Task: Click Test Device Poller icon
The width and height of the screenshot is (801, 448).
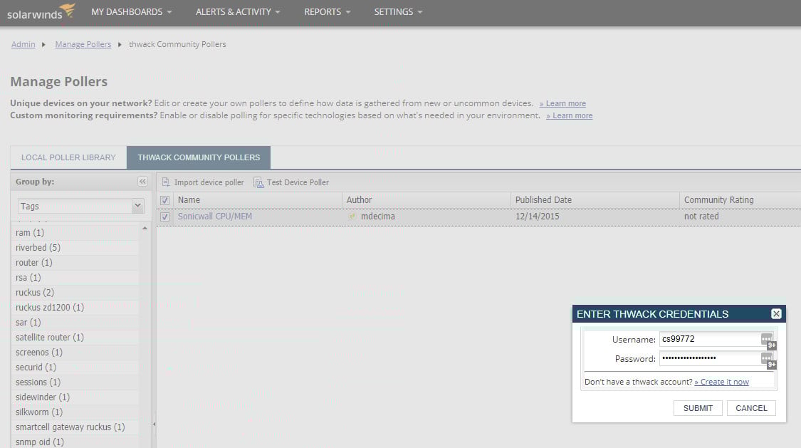Action: point(258,182)
